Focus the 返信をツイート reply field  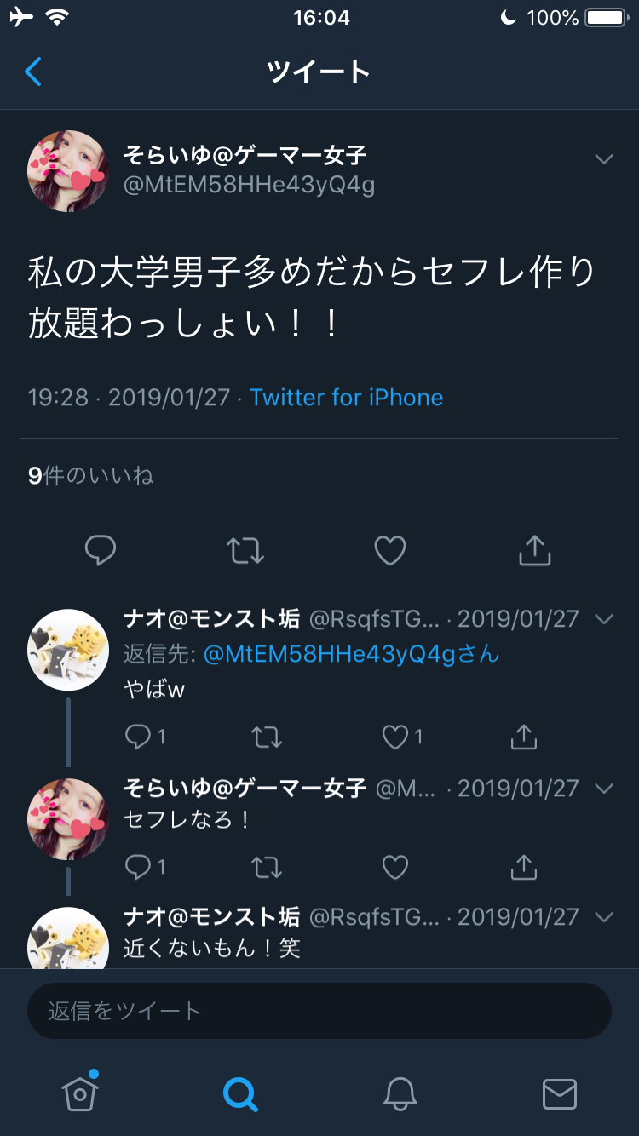pos(319,1011)
